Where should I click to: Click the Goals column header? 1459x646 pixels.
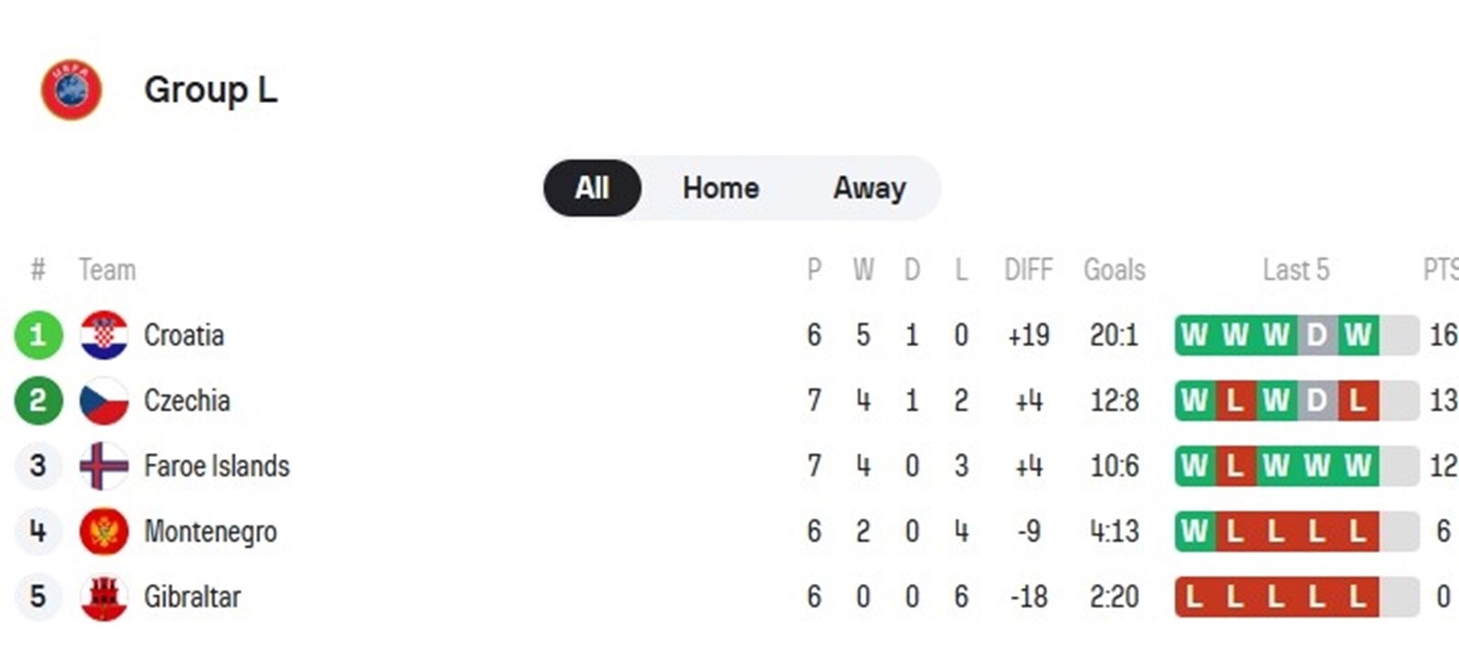(x=1114, y=270)
